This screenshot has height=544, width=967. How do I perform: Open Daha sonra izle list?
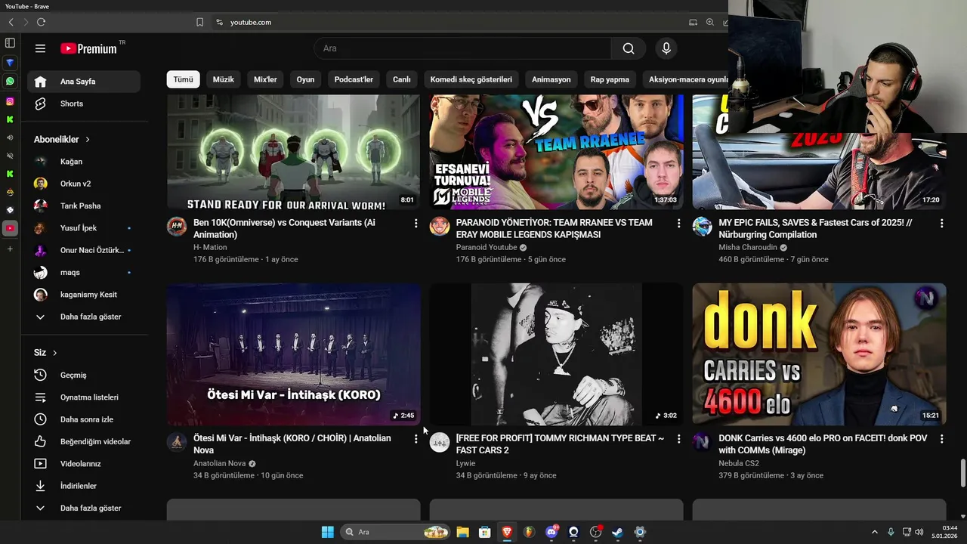[83, 419]
